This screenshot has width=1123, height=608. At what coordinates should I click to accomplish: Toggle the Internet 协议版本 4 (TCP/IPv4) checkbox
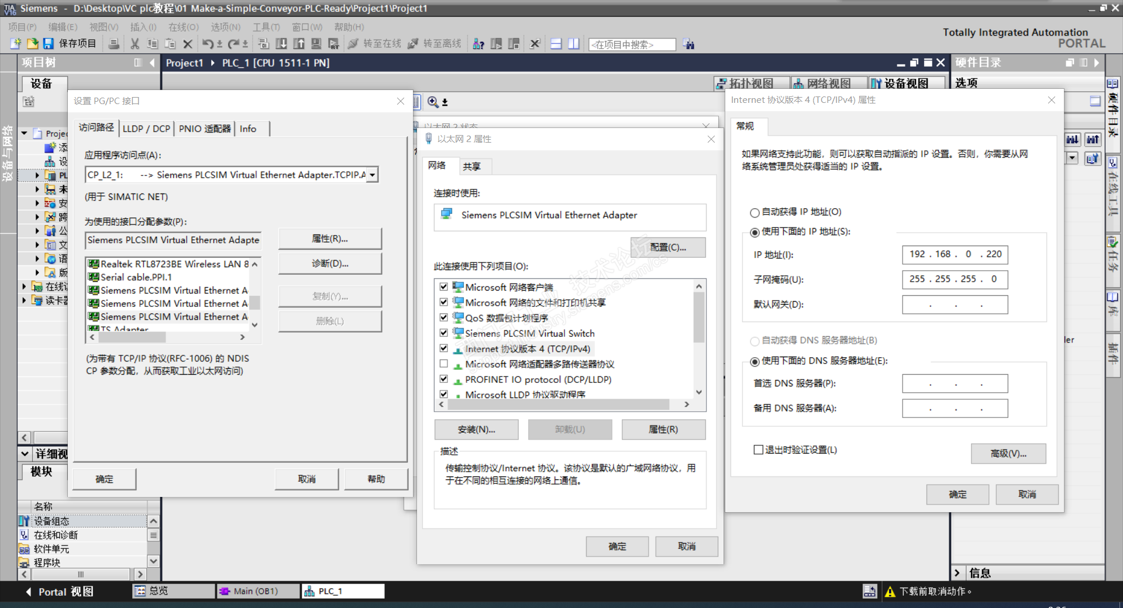(444, 348)
